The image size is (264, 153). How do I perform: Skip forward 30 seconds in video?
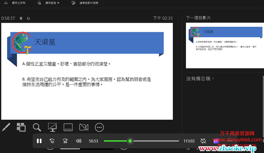[65, 141]
